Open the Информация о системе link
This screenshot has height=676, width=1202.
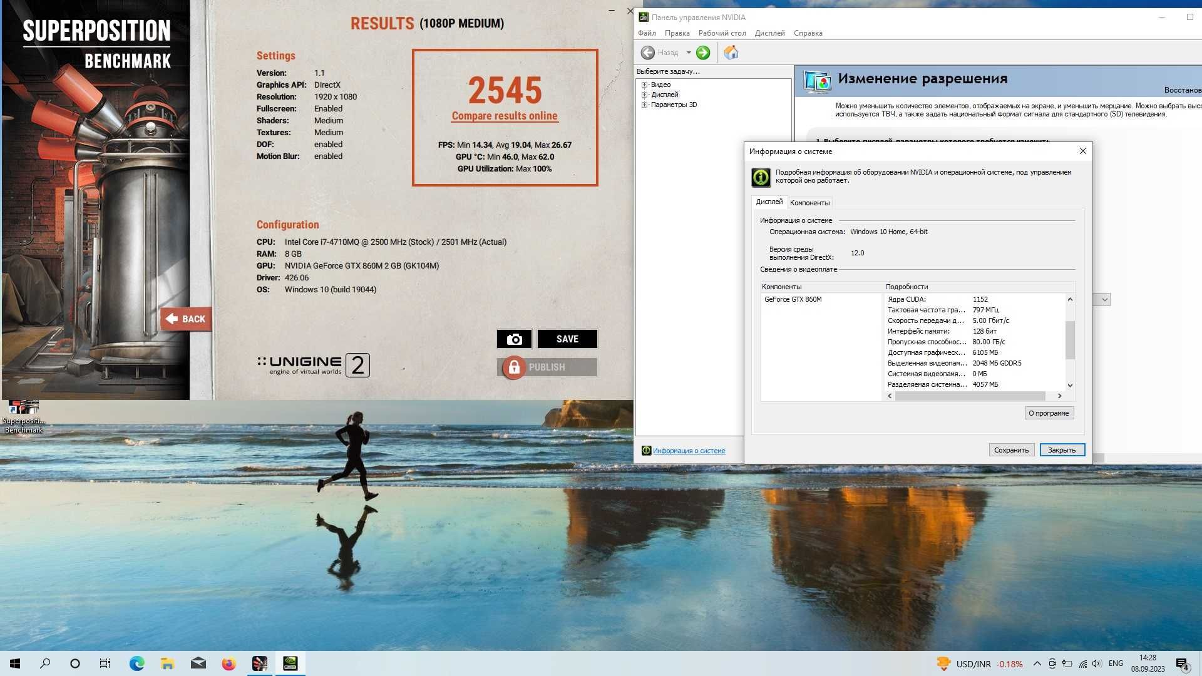tap(689, 451)
